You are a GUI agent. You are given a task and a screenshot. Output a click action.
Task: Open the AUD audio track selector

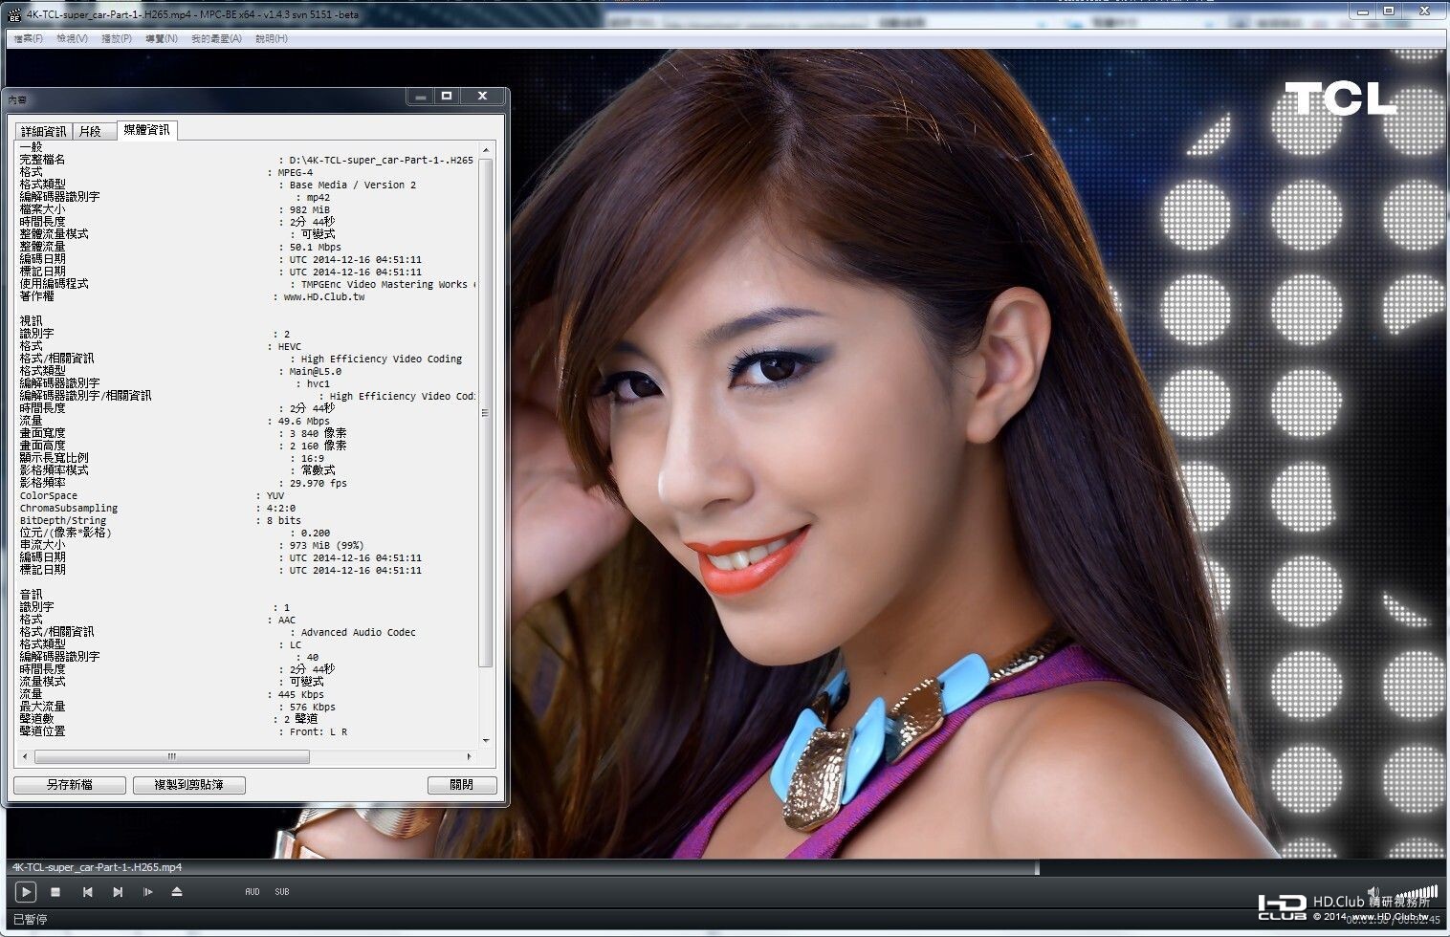click(x=253, y=892)
